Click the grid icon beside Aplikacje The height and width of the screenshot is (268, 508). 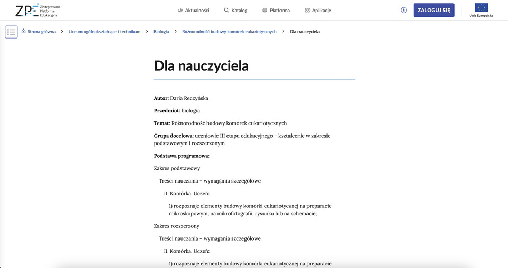[307, 11]
